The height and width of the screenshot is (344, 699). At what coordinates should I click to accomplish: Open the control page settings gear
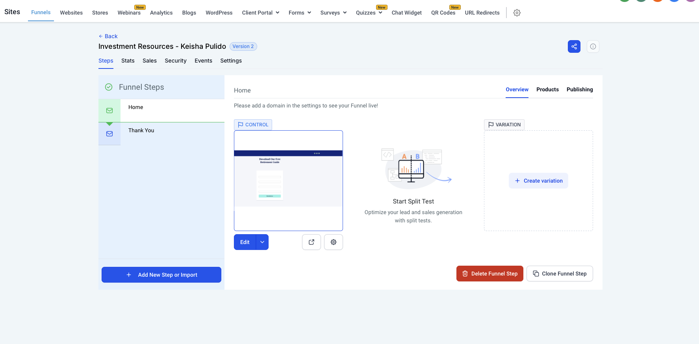[333, 242]
